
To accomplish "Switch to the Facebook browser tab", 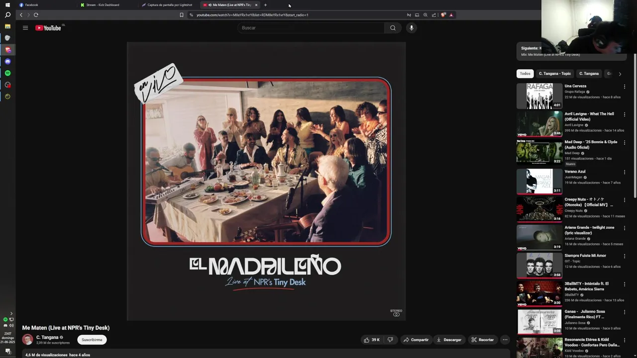I will click(45, 5).
